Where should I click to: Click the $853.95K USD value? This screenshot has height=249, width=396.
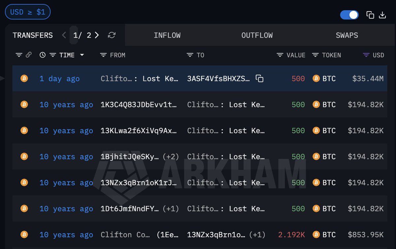[x=366, y=235]
